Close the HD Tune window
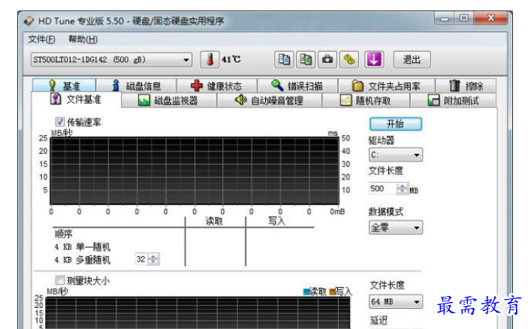 point(490,18)
